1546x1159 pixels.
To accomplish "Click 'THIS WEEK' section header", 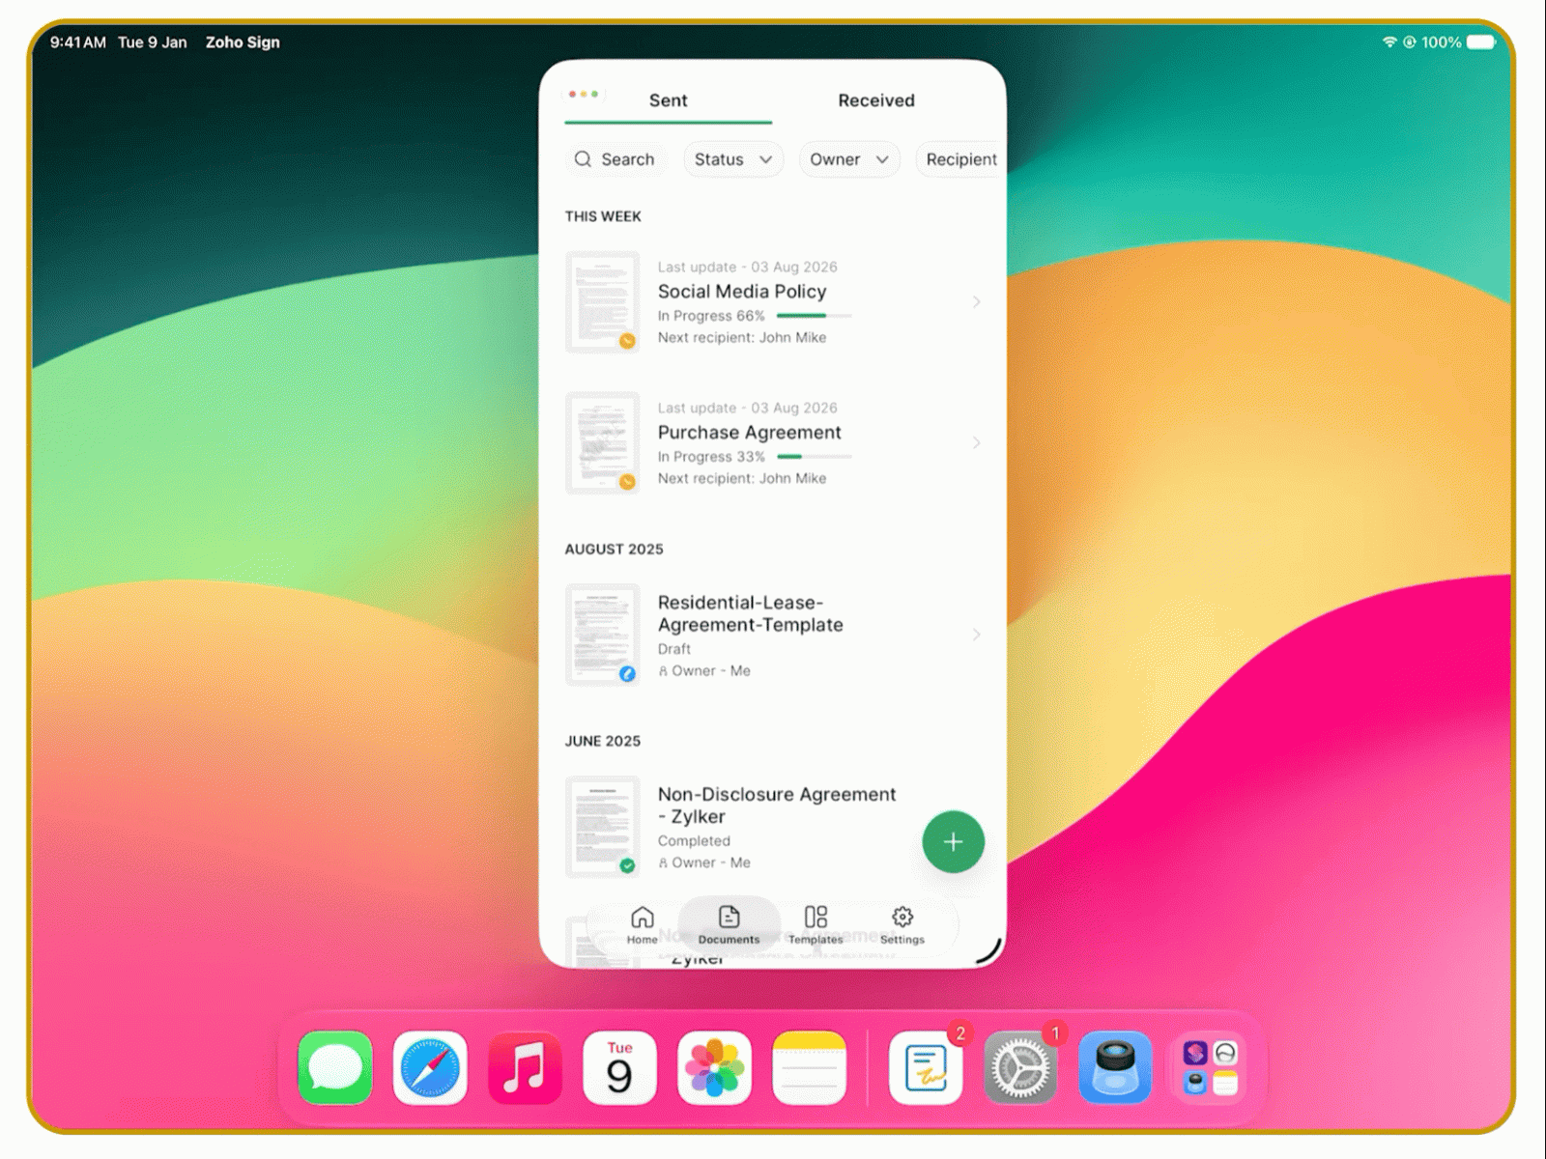I will [603, 216].
